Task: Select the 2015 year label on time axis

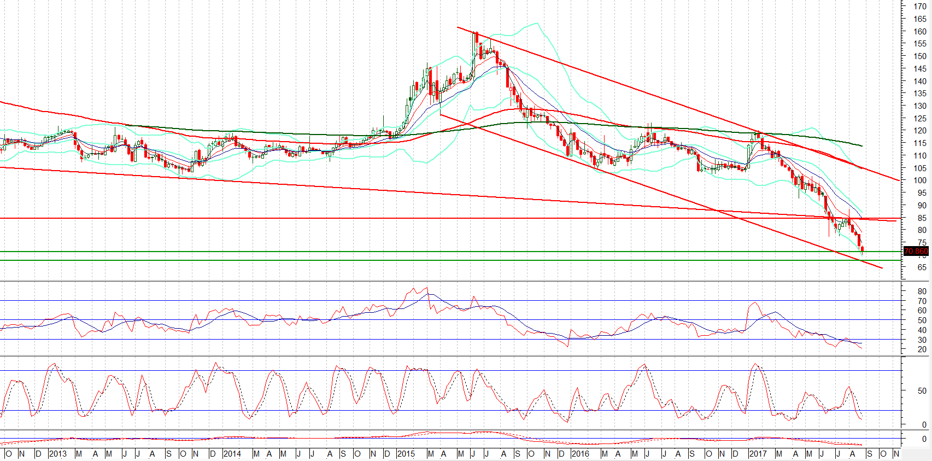Action: 406,454
